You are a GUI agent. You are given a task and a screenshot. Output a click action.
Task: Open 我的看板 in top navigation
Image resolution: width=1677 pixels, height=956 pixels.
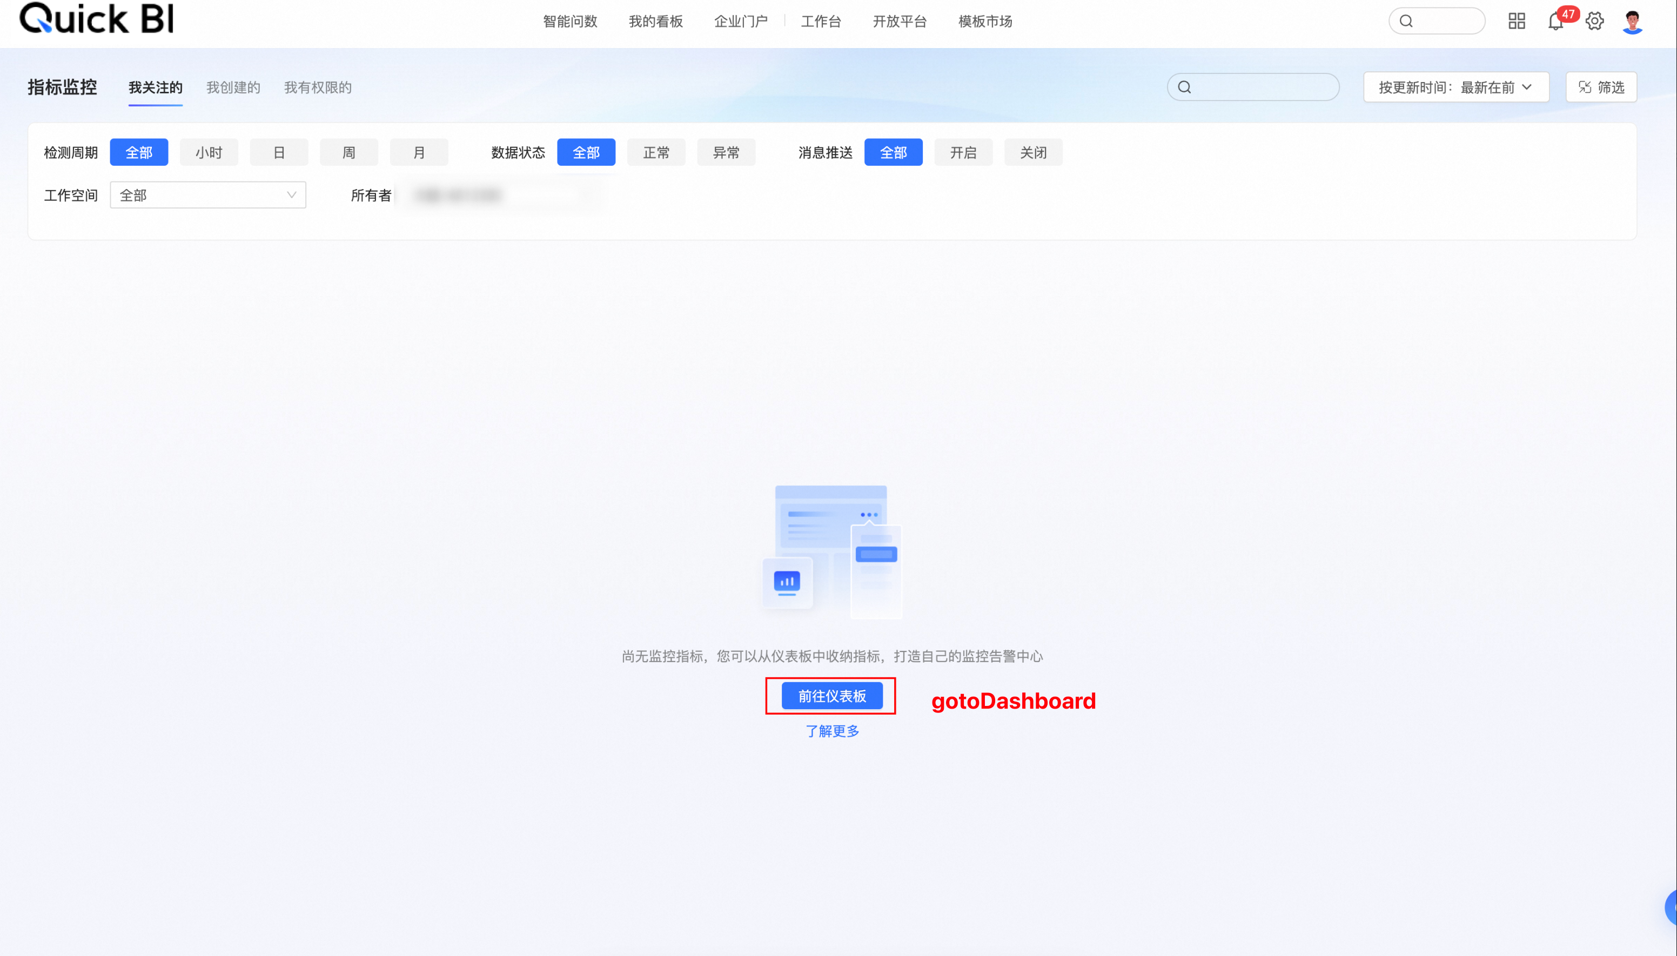[656, 21]
